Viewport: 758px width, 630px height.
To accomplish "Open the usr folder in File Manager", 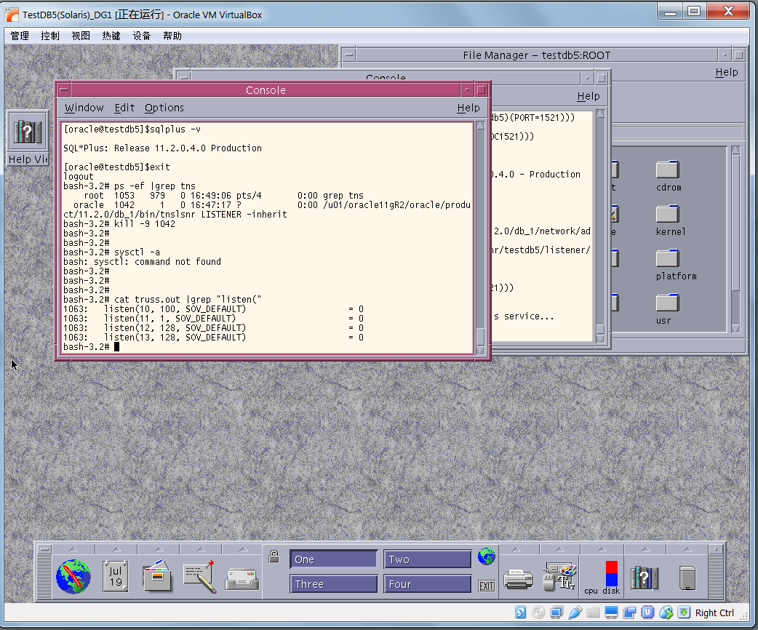I will tap(667, 309).
